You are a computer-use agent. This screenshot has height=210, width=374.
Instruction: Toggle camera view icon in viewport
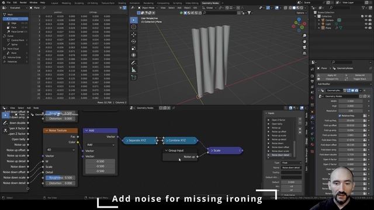click(304, 47)
